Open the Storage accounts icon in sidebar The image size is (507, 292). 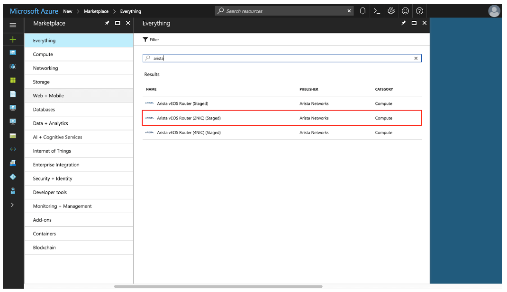coord(13,135)
